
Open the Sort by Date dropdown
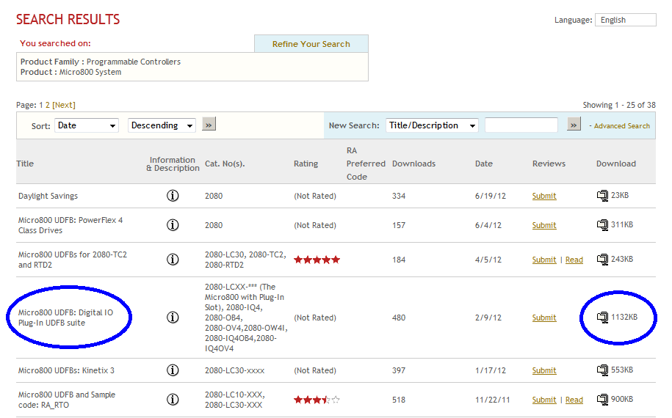[x=87, y=125]
